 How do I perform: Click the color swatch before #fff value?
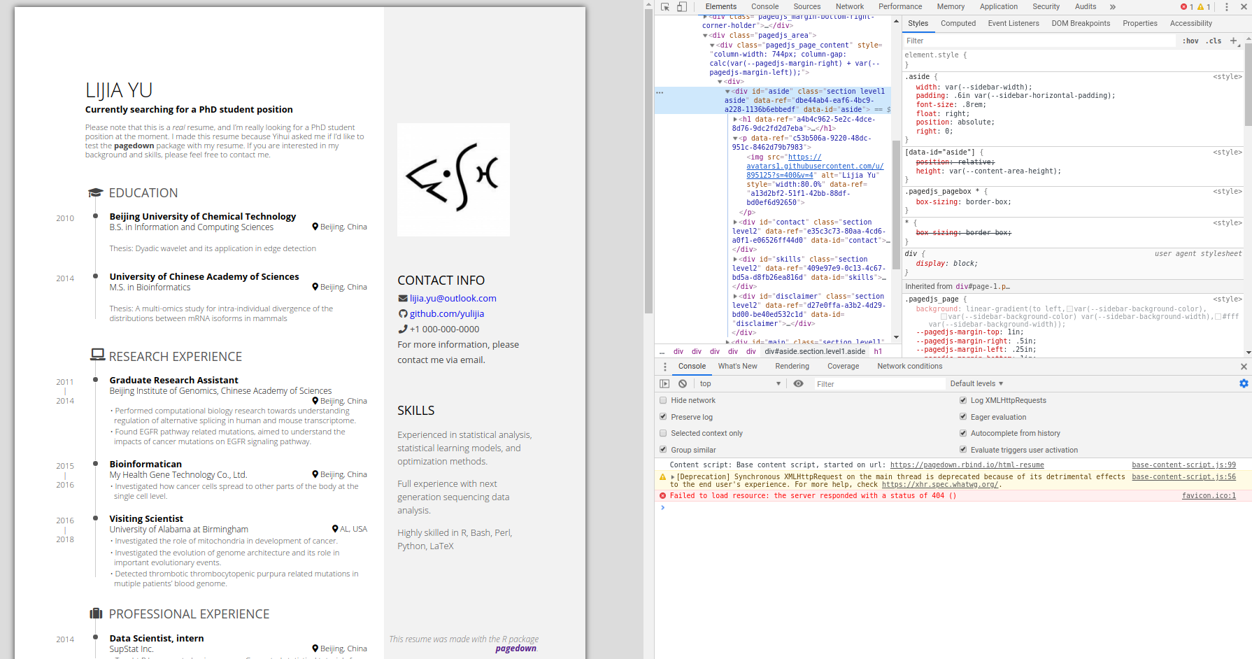click(1218, 317)
